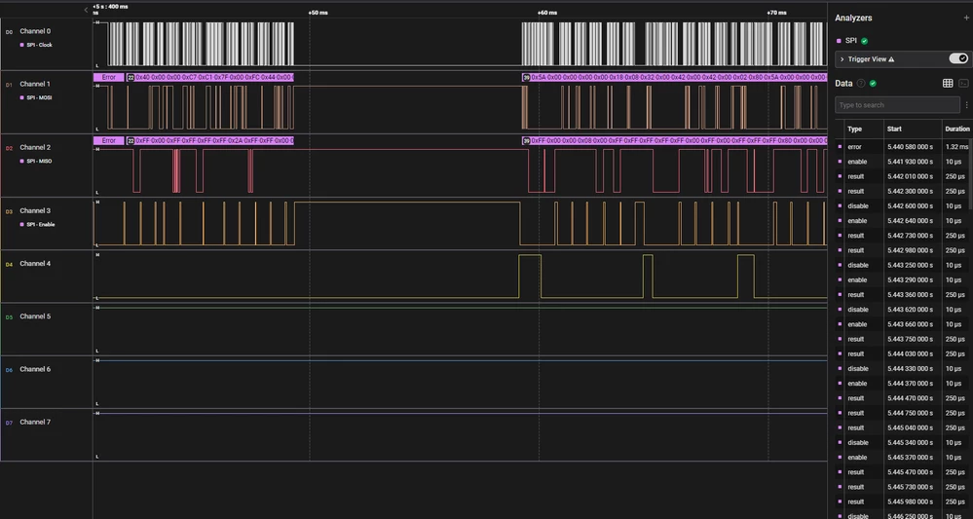
Task: Click the Data table vertical scrollbar
Action: (x=970, y=176)
